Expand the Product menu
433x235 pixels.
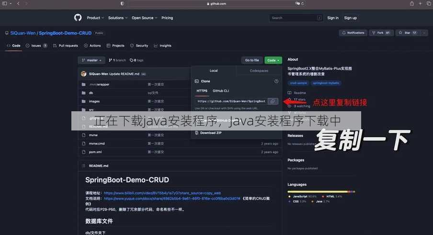point(95,18)
